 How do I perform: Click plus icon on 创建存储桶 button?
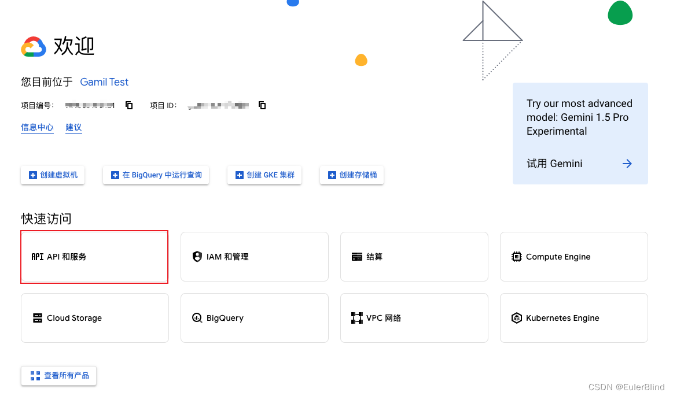pos(332,175)
